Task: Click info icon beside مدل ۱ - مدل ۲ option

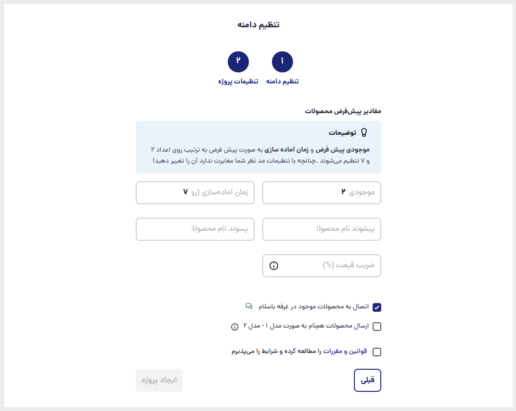Action: [235, 327]
